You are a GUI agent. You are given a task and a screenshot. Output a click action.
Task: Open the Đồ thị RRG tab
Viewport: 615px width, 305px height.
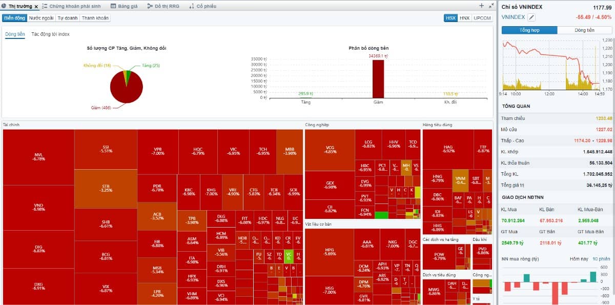click(x=163, y=7)
